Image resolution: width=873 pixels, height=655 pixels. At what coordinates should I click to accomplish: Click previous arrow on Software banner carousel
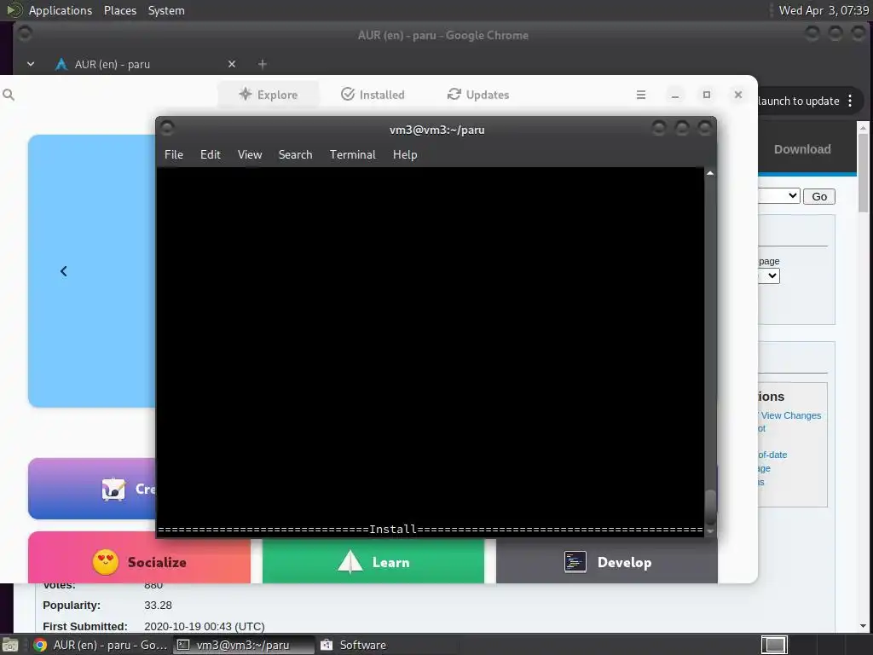[63, 271]
